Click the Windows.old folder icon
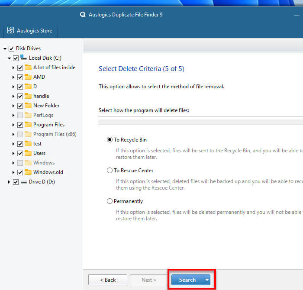The height and width of the screenshot is (290, 303). (28, 172)
